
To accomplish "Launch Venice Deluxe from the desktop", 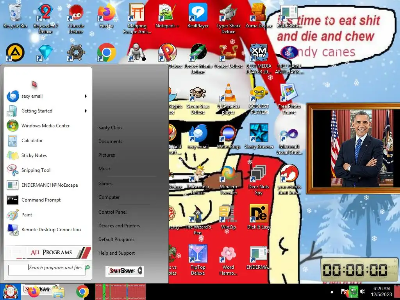I will pos(228,56).
